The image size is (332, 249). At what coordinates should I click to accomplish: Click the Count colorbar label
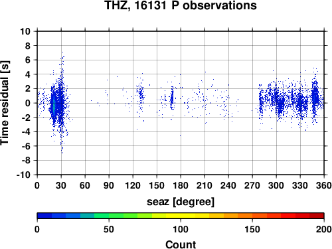[181, 244]
